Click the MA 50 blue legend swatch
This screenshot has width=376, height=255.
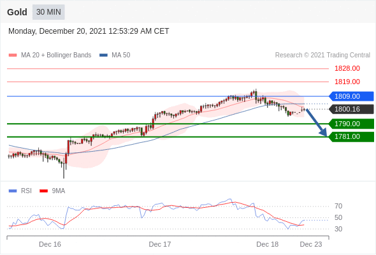click(103, 55)
